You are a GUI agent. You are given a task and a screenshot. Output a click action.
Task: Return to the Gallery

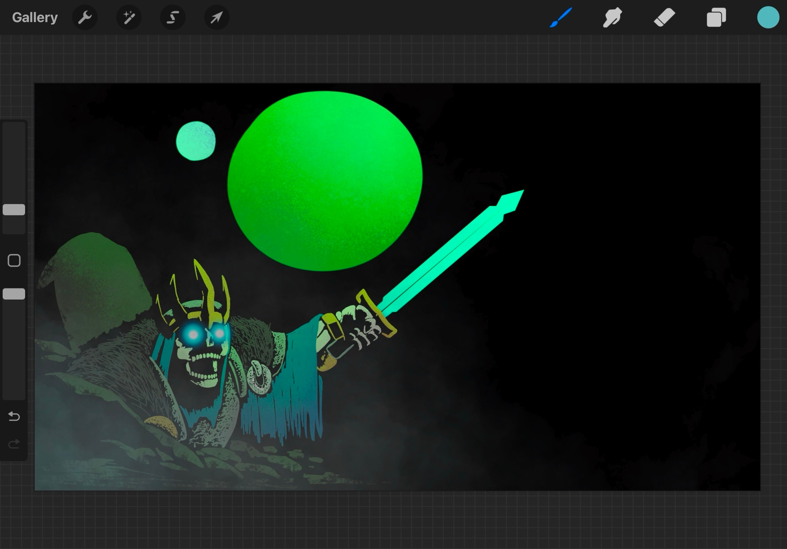pos(35,18)
